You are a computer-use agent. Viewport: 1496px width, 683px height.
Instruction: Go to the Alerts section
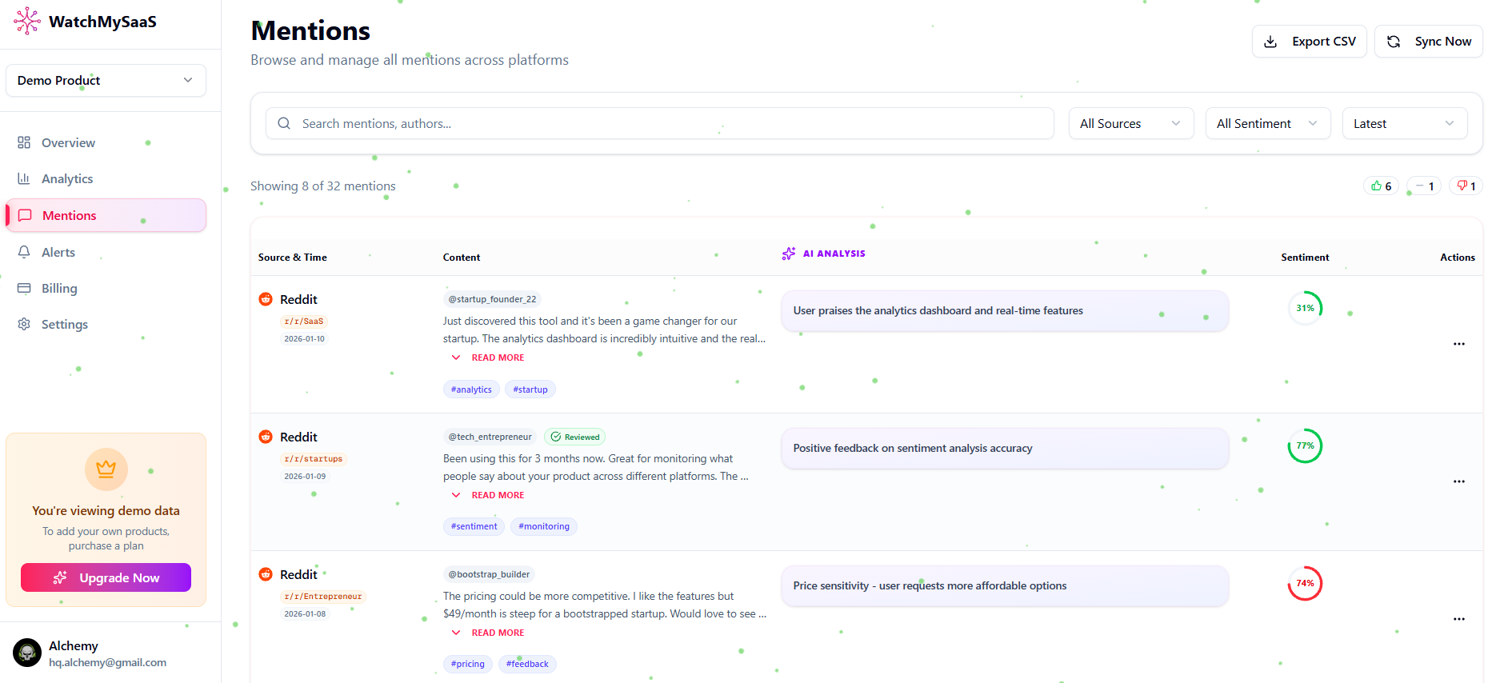click(x=106, y=252)
